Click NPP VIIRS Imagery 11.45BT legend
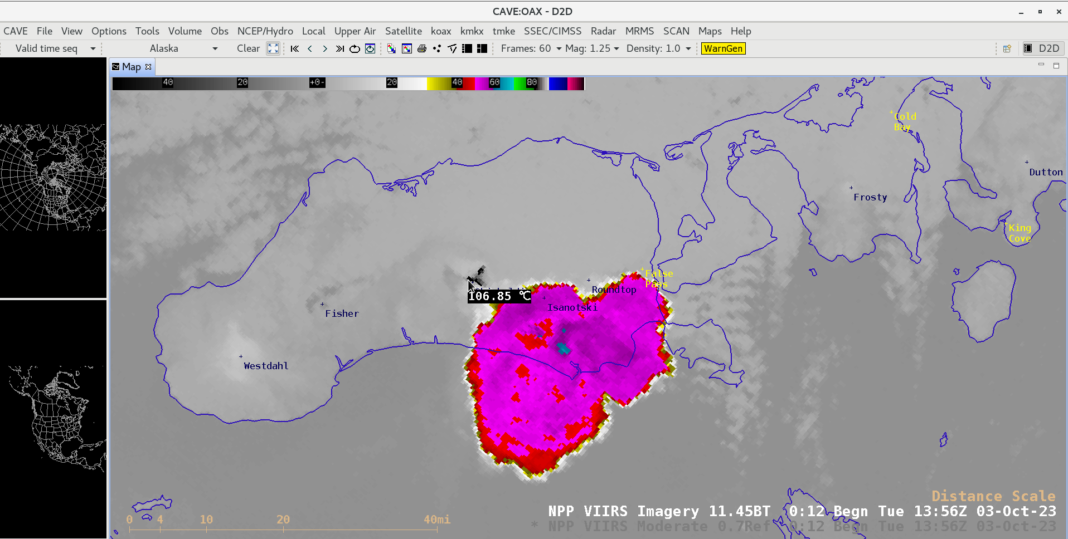This screenshot has width=1068, height=539. coord(802,511)
